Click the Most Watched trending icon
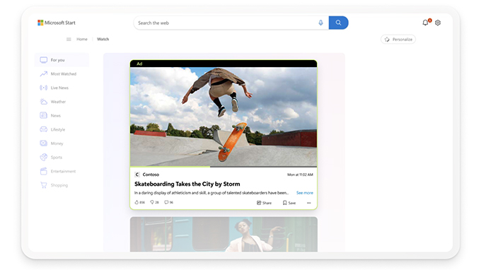The width and height of the screenshot is (481, 270). (x=44, y=74)
